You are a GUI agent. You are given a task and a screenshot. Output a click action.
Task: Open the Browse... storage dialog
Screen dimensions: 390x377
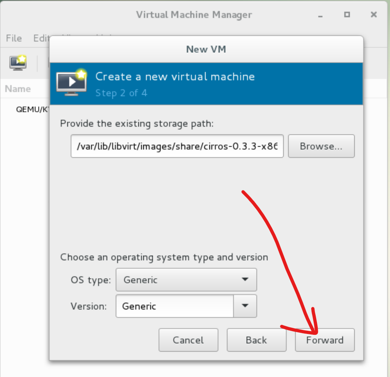click(321, 146)
